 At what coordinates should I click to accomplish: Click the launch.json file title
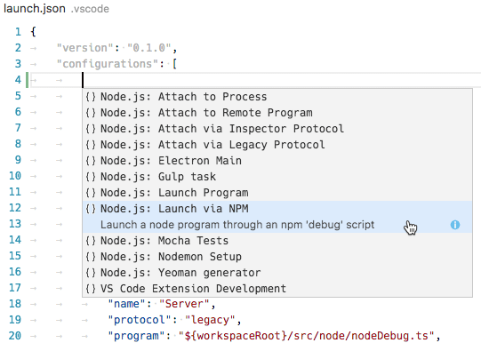35,9
